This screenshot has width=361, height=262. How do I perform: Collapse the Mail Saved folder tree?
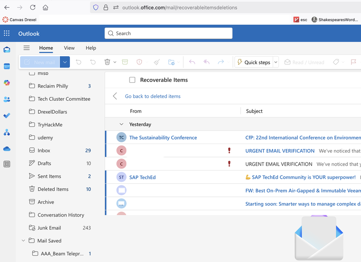23,241
